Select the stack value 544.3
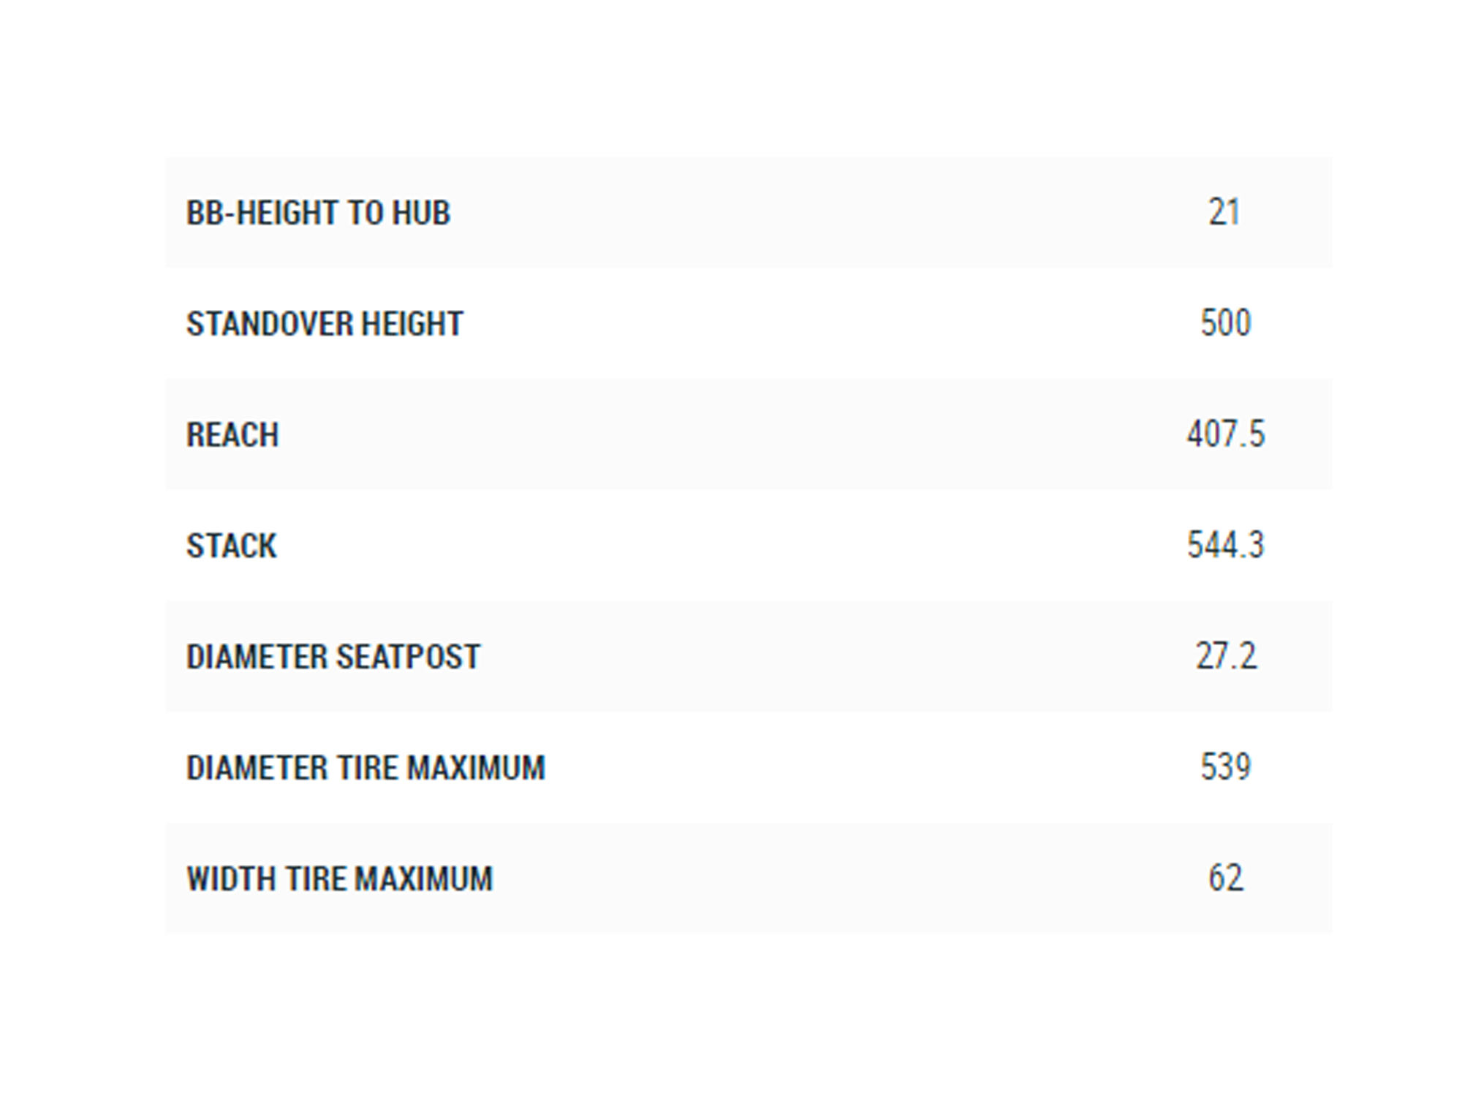The width and height of the screenshot is (1462, 1097). click(x=1226, y=546)
